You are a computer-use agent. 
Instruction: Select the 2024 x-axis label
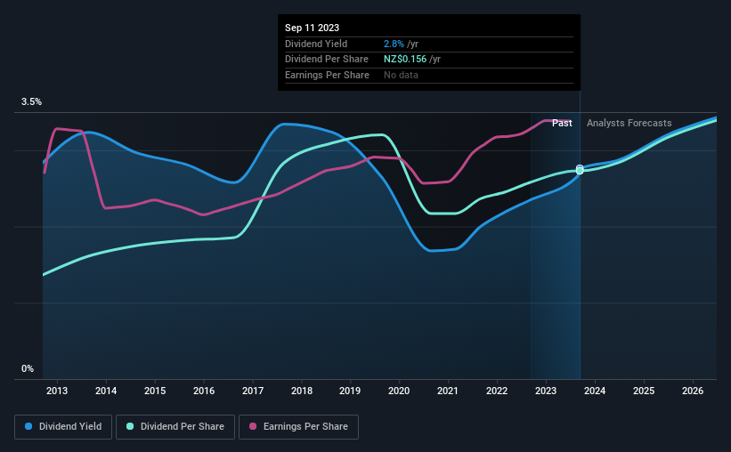[x=595, y=391]
